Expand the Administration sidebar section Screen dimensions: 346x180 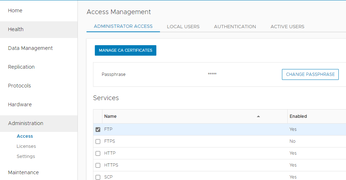pyautogui.click(x=26, y=123)
